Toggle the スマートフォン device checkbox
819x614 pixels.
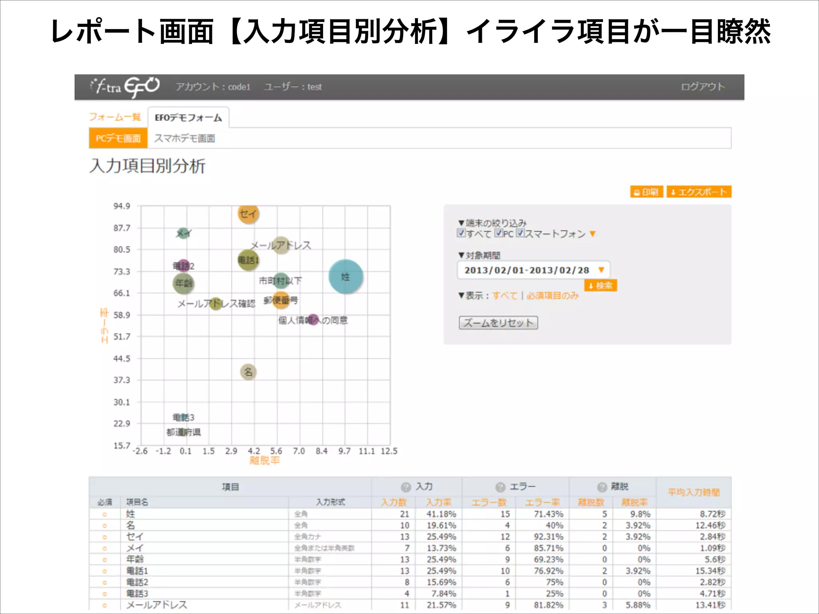(520, 233)
